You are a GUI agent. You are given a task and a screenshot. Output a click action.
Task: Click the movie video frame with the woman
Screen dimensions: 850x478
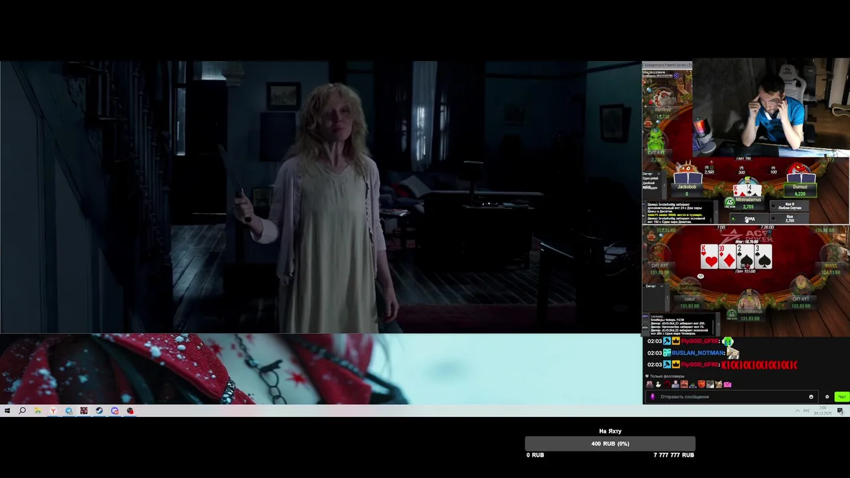(x=321, y=197)
